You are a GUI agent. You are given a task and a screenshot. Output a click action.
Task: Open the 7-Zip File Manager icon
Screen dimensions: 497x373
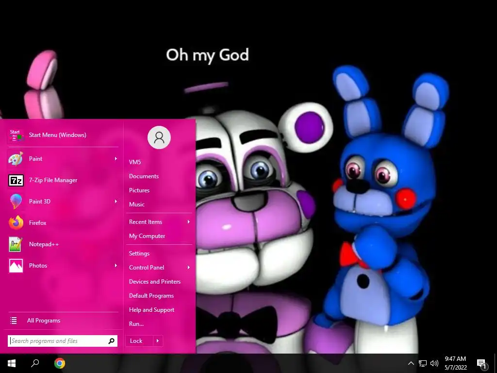click(x=16, y=180)
